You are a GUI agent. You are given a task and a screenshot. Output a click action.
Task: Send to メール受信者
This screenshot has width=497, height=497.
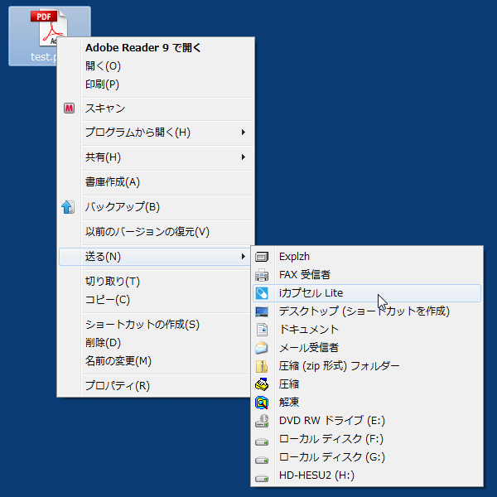(x=367, y=348)
